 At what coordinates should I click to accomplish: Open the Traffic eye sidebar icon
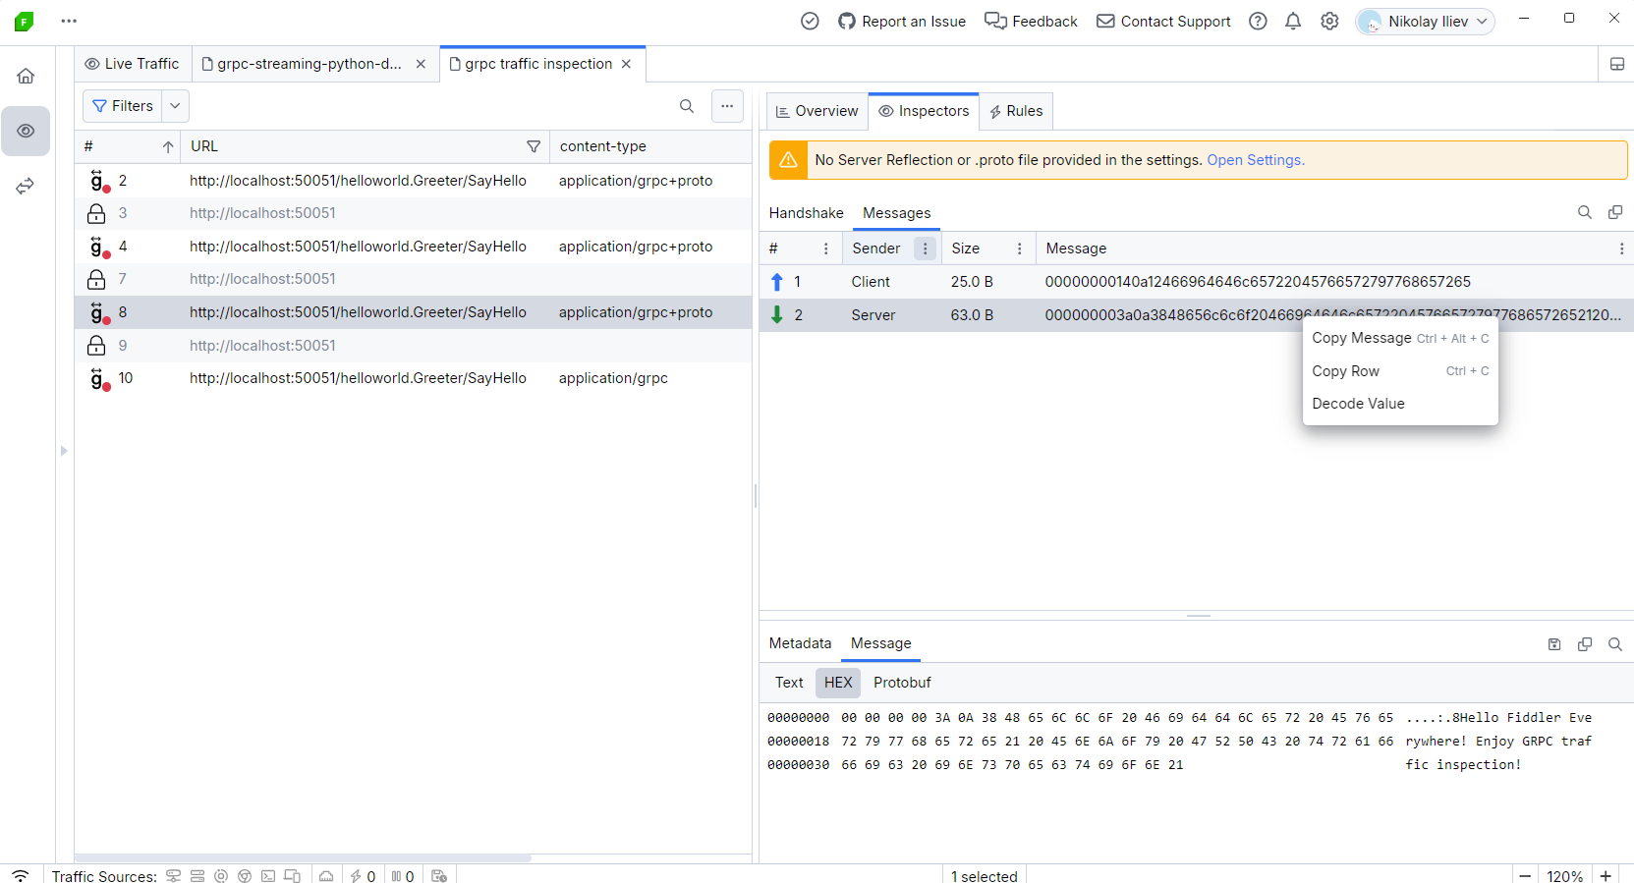(26, 131)
